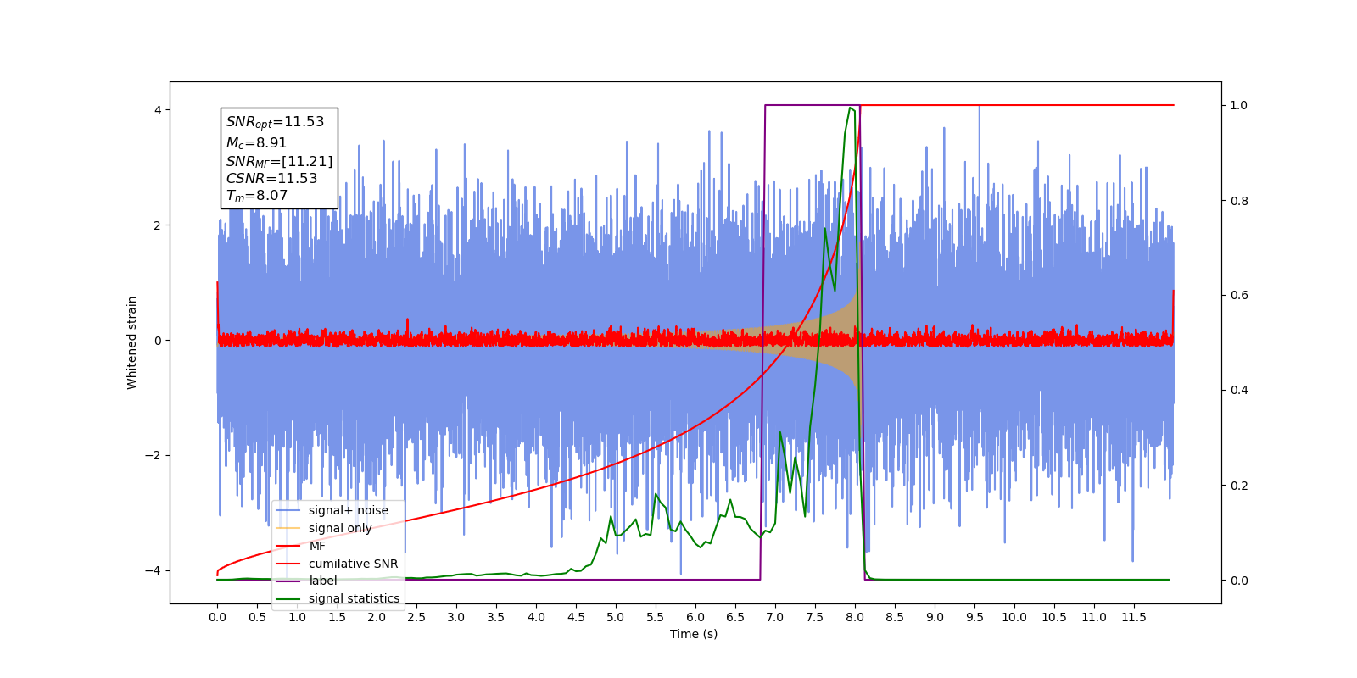Click the x-axis tick label 9.5
The height and width of the screenshot is (678, 1357).
coord(974,617)
